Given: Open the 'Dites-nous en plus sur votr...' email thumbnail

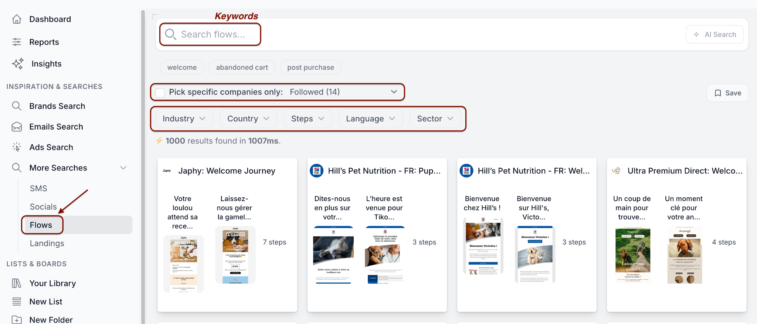Looking at the screenshot, I should click(333, 255).
